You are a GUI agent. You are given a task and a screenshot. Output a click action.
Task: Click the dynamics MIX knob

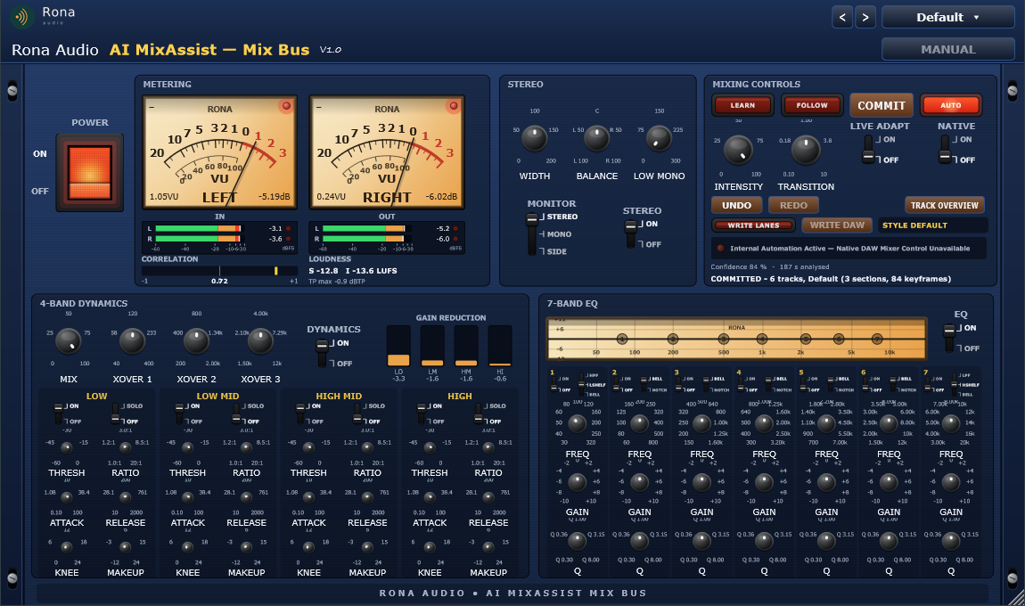tap(68, 340)
